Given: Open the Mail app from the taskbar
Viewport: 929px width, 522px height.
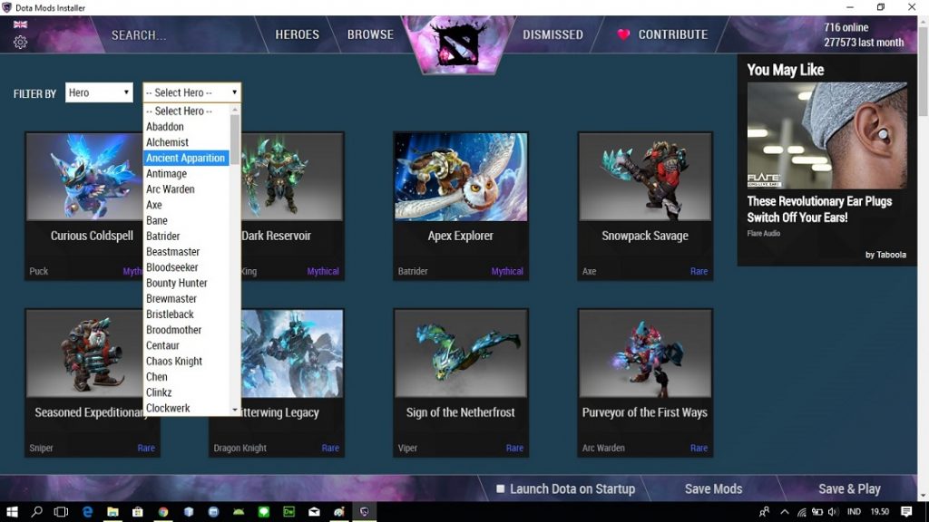Looking at the screenshot, I should (314, 511).
